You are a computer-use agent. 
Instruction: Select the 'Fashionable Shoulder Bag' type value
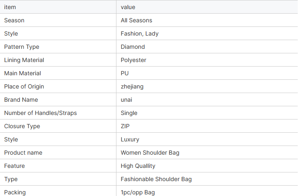coord(156,179)
